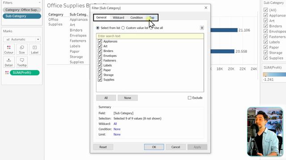The height and width of the screenshot is (160, 286).
Task: Uncheck Appliances in the filter list
Action: 100,41
